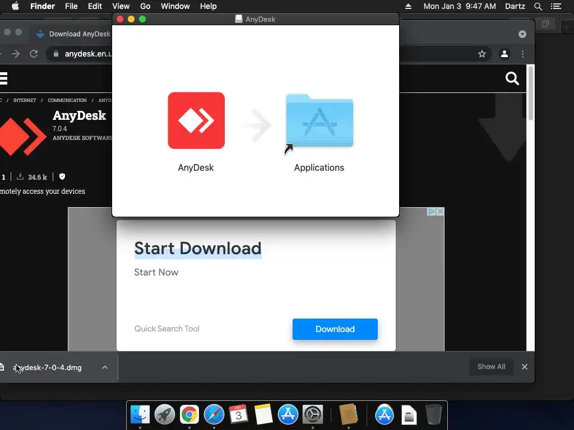Screen dimensions: 574x430
Task: Open the Go menu
Action: 145,6
